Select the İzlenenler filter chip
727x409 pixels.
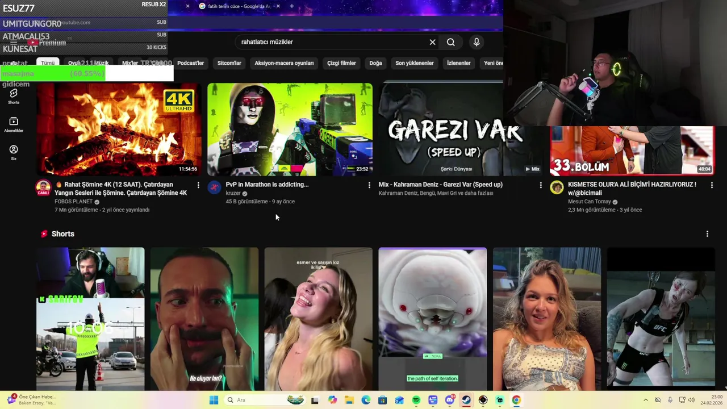click(458, 63)
